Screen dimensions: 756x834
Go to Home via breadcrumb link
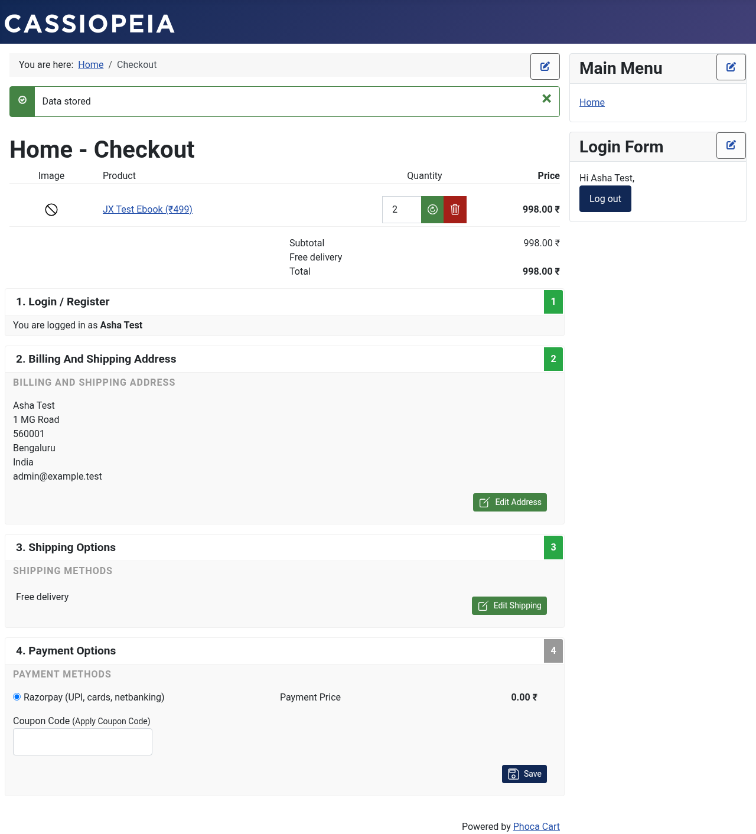coord(91,65)
